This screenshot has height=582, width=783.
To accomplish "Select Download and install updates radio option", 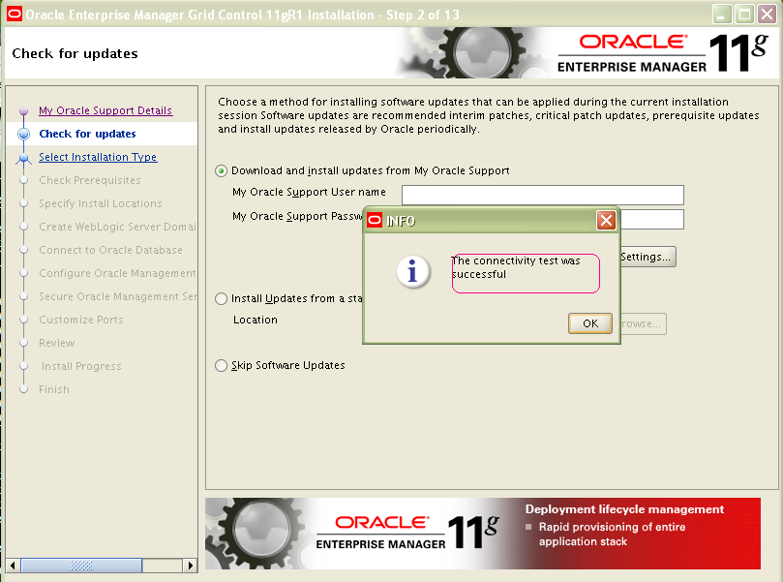I will 222,170.
